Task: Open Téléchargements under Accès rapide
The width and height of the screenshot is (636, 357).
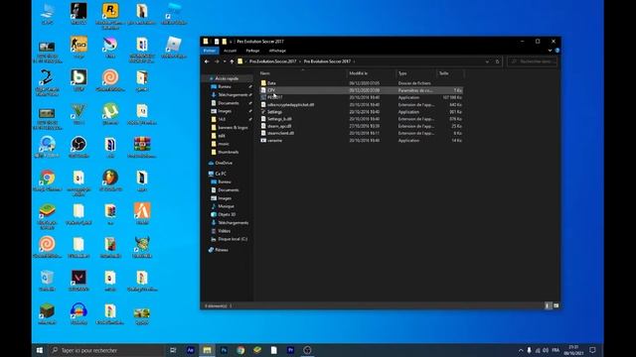Action: [233, 95]
